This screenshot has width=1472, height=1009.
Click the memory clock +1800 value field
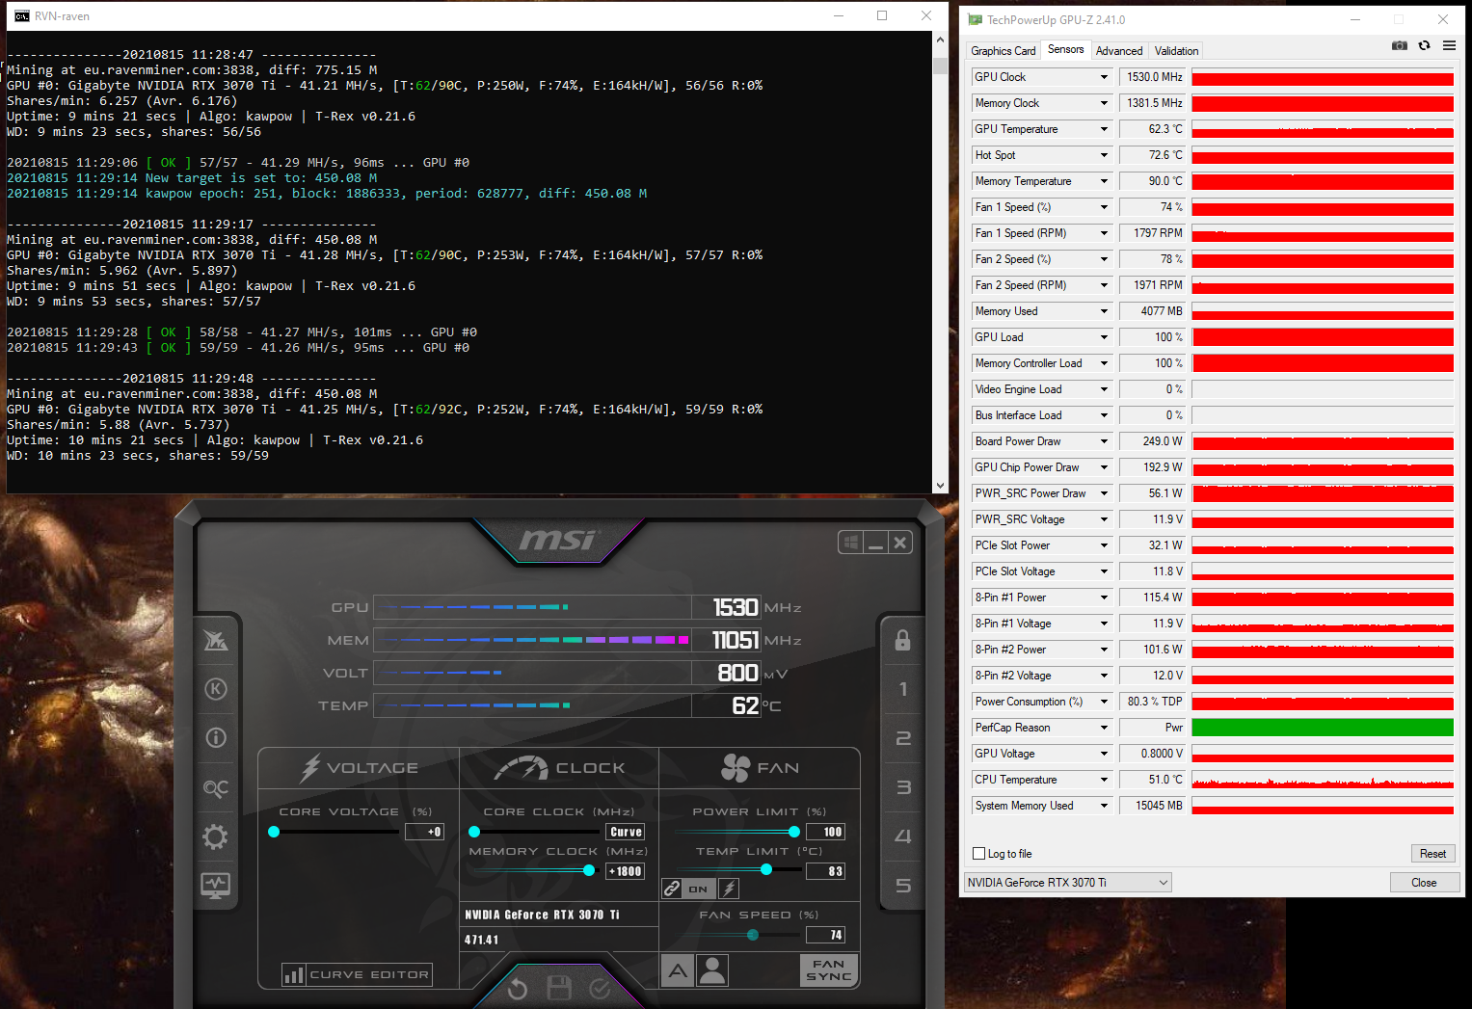tap(626, 871)
